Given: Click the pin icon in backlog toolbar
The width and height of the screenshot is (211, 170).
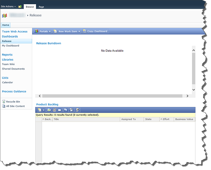Looking at the screenshot, I should (x=77, y=110).
